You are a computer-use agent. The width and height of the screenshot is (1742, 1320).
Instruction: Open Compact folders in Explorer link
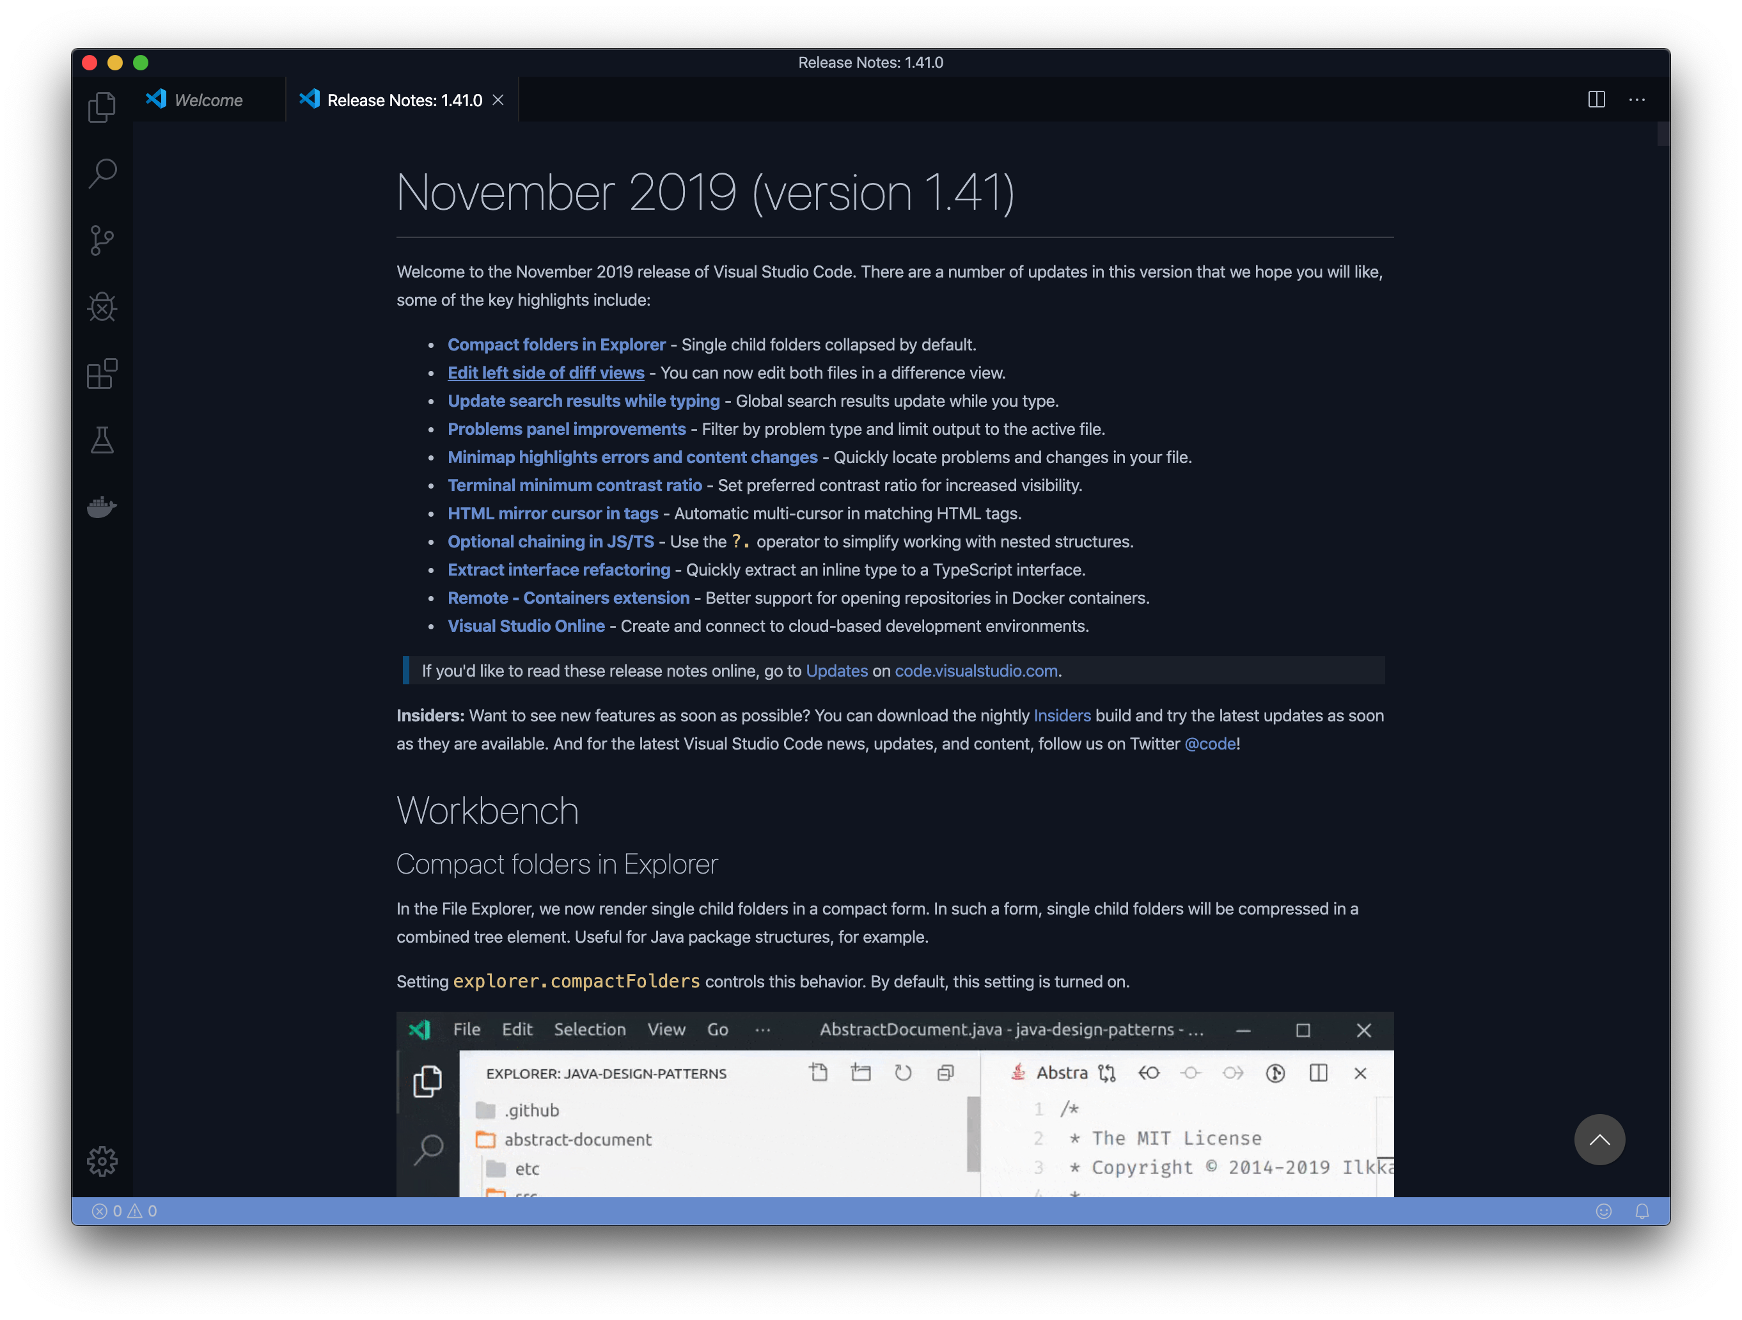pyautogui.click(x=556, y=345)
